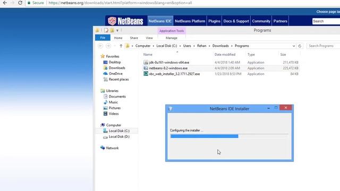Sort by the Date modified column header

[x=225, y=55]
